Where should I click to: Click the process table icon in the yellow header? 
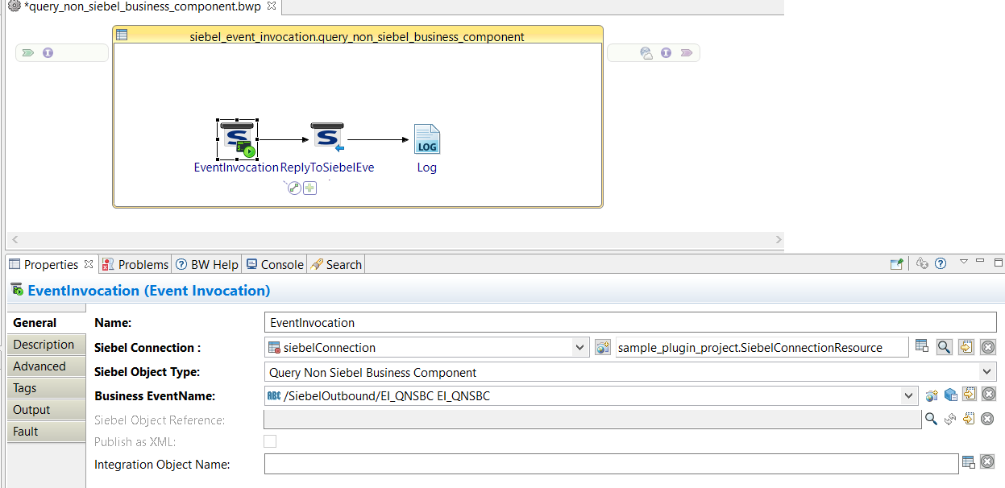(x=122, y=35)
